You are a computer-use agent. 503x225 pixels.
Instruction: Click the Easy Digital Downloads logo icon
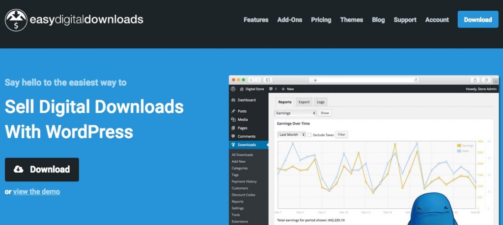(x=16, y=20)
